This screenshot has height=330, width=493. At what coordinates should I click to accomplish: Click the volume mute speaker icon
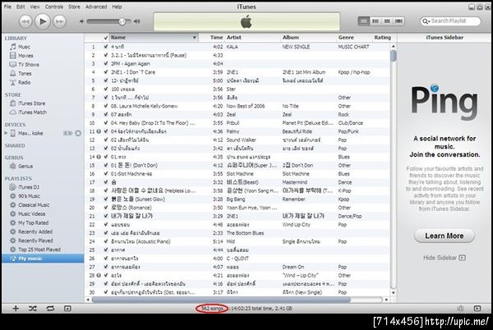(81, 21)
